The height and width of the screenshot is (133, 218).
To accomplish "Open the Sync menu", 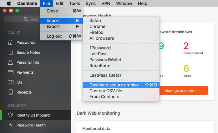I will (91, 3).
